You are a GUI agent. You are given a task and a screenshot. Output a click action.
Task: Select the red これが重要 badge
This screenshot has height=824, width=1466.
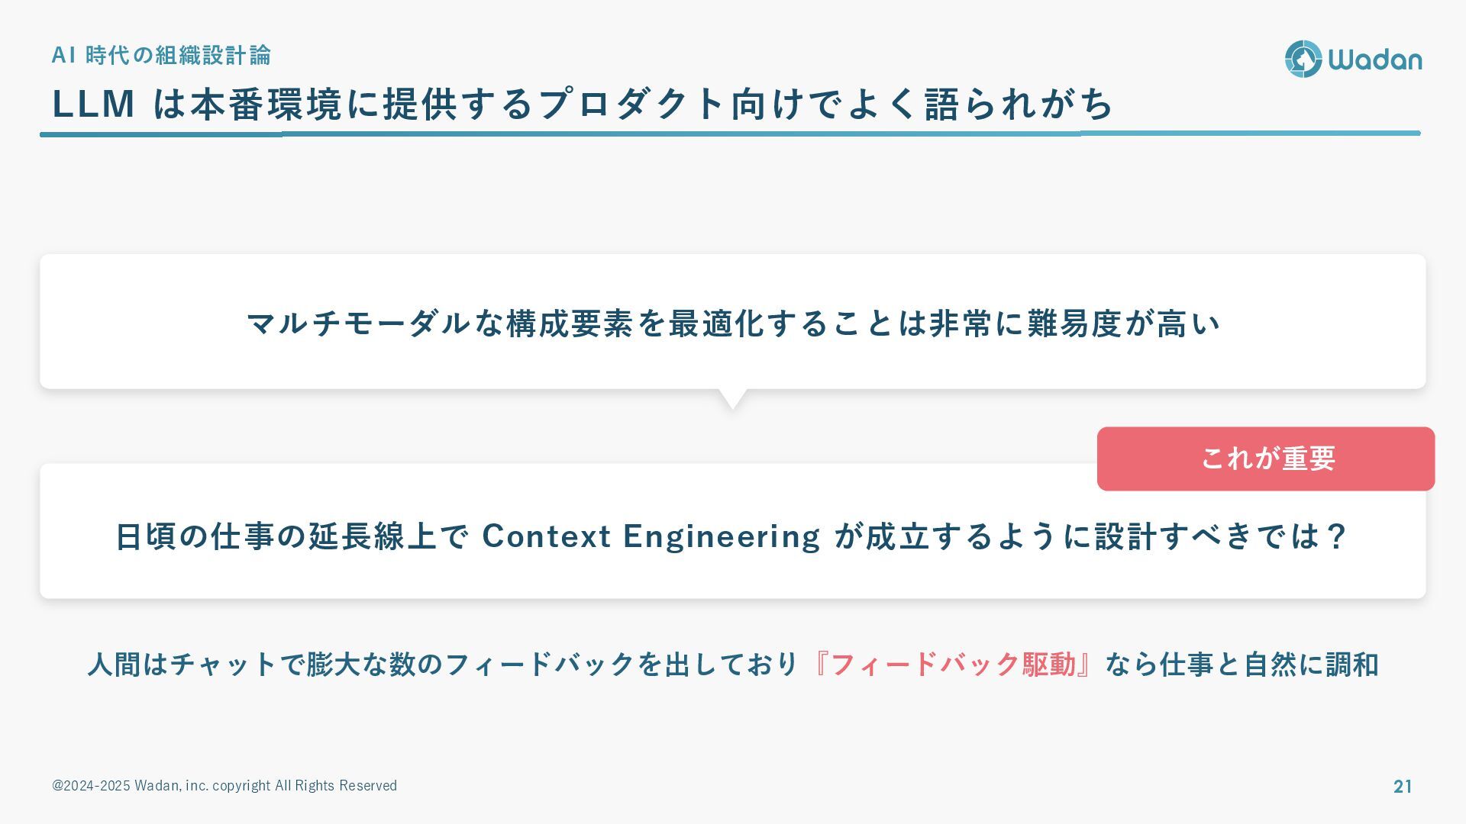[1266, 459]
